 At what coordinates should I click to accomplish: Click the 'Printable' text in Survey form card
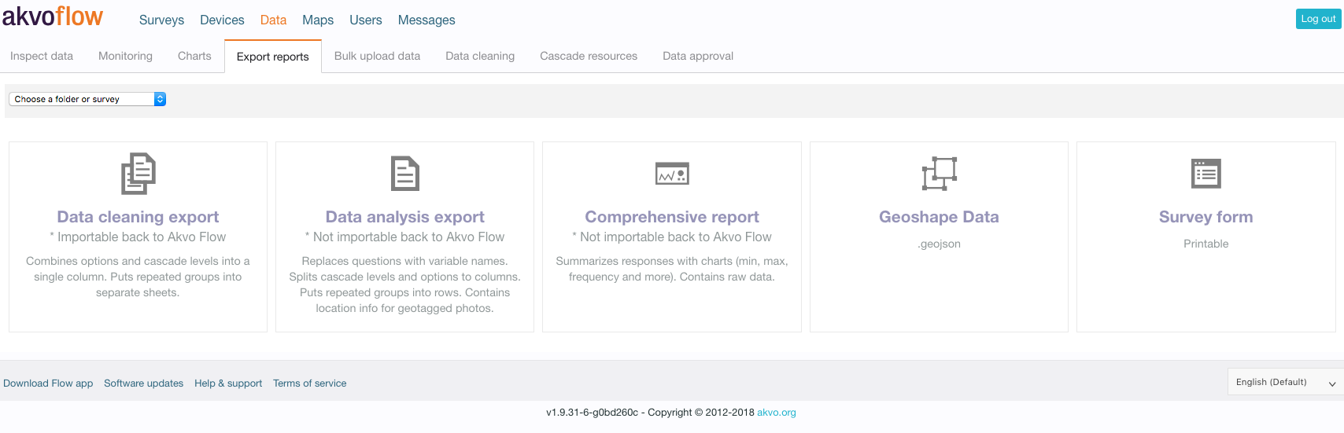click(1206, 244)
